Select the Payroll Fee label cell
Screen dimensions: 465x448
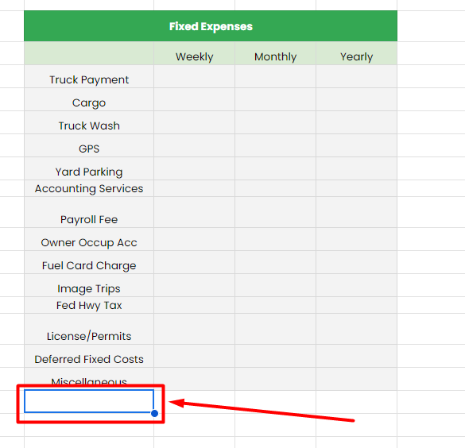89,212
